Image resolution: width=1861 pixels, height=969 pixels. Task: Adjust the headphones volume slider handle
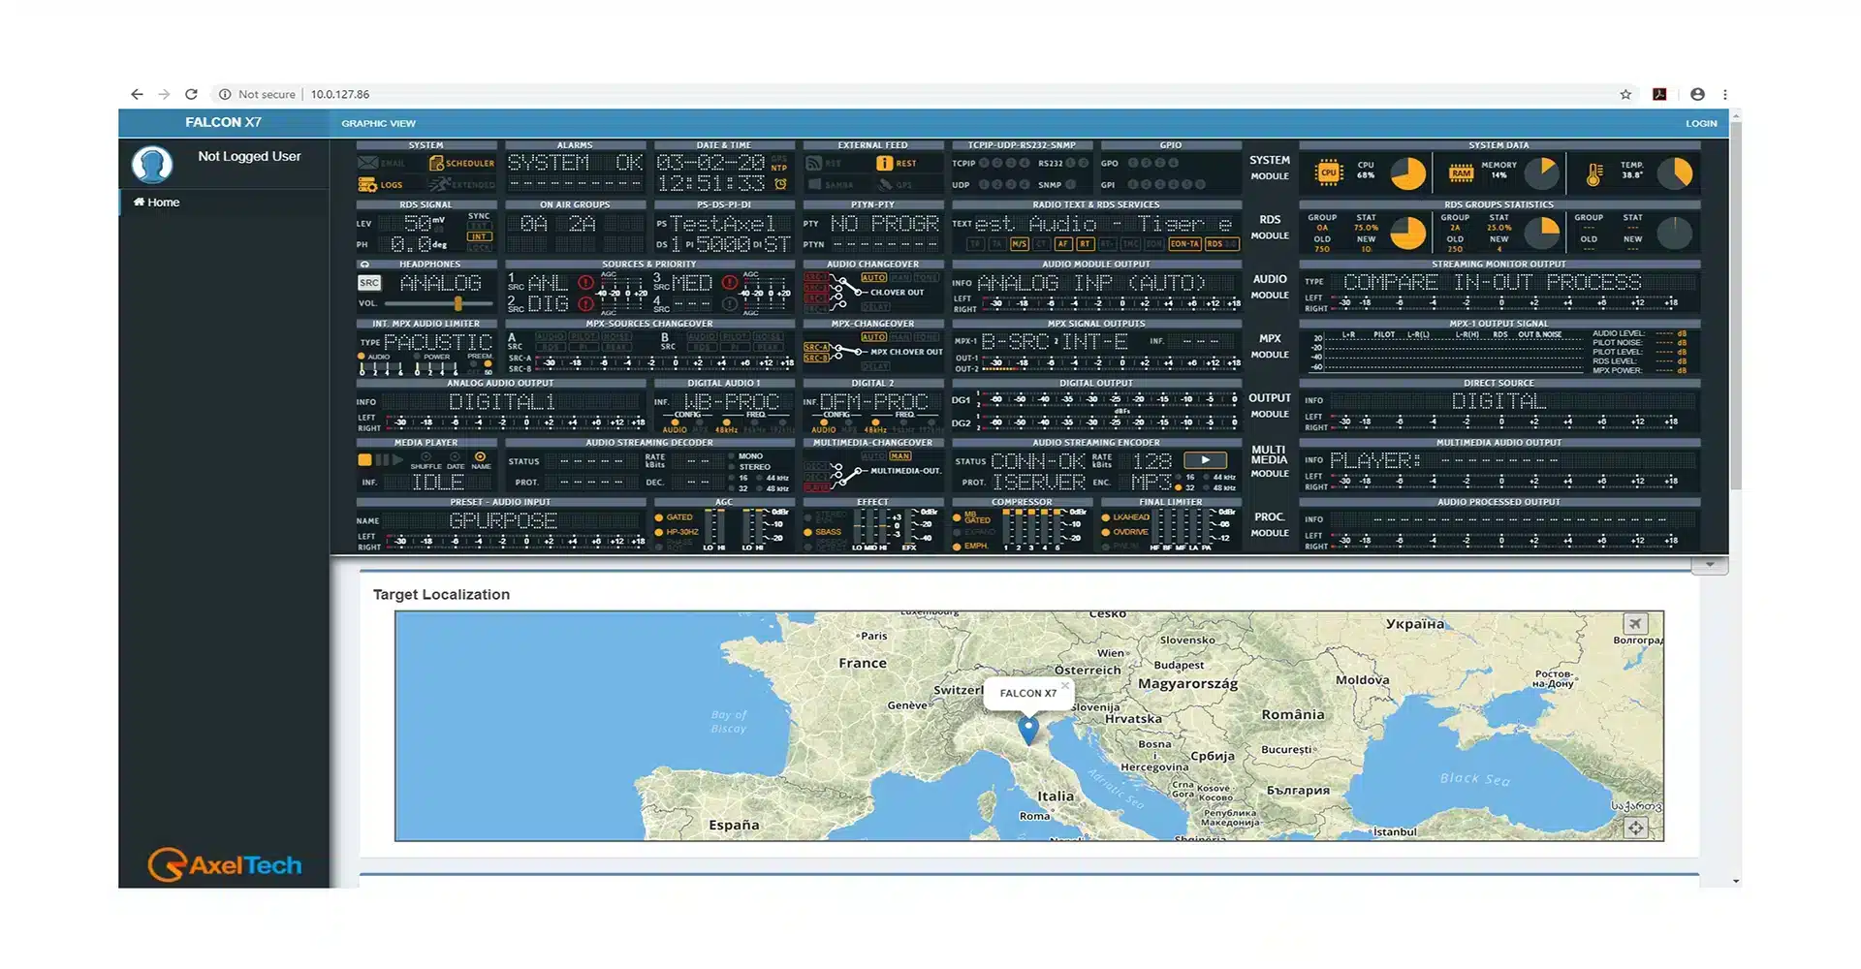point(457,304)
